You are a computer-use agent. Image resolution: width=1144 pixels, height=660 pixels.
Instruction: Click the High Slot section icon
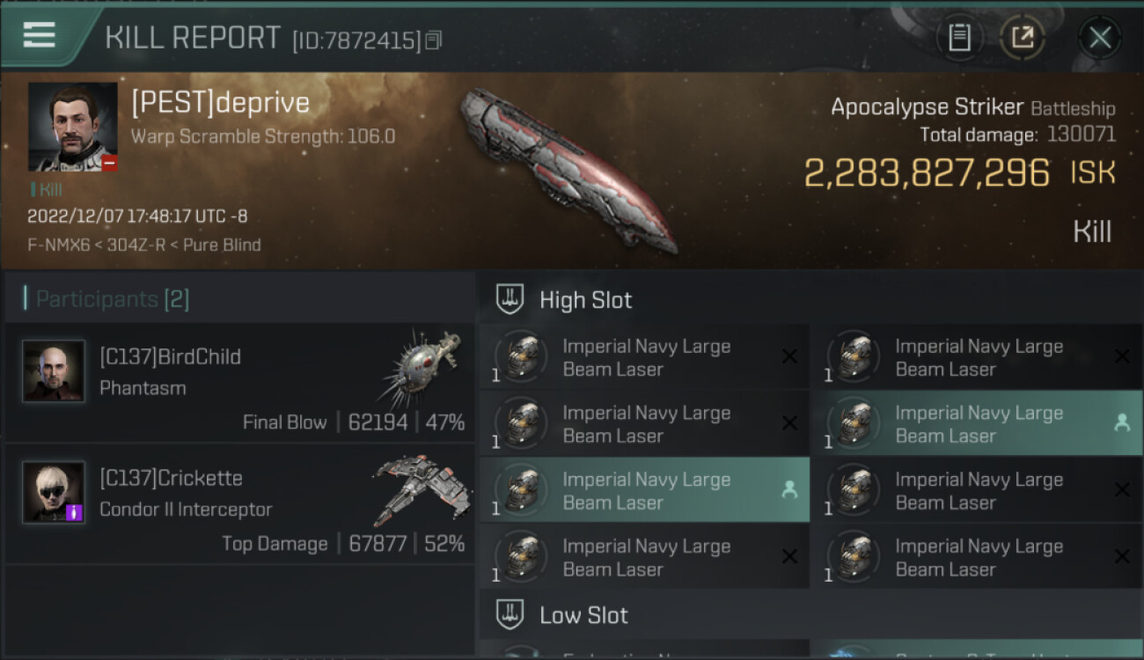510,300
